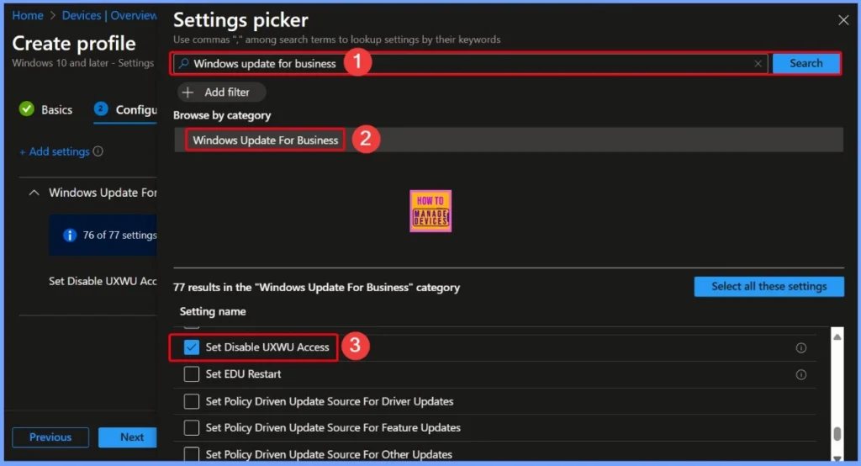This screenshot has width=861, height=466.
Task: Uncheck Set Disable UXWU Access
Action: 191,347
